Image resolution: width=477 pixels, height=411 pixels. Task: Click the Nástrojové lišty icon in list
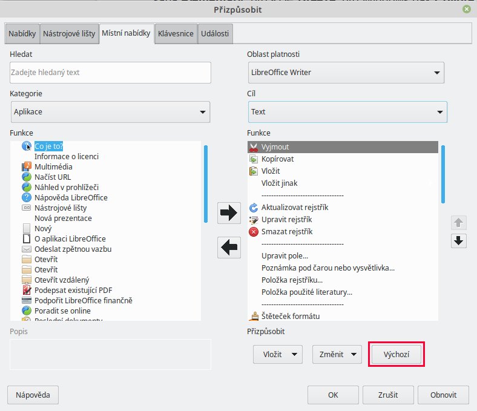(x=27, y=208)
